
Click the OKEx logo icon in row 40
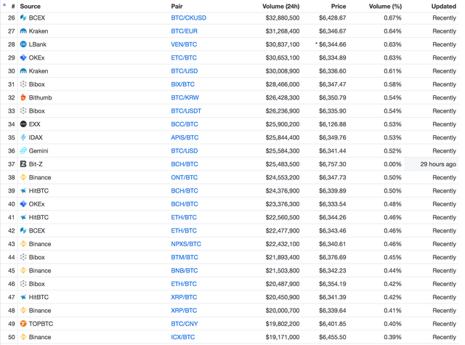point(23,204)
